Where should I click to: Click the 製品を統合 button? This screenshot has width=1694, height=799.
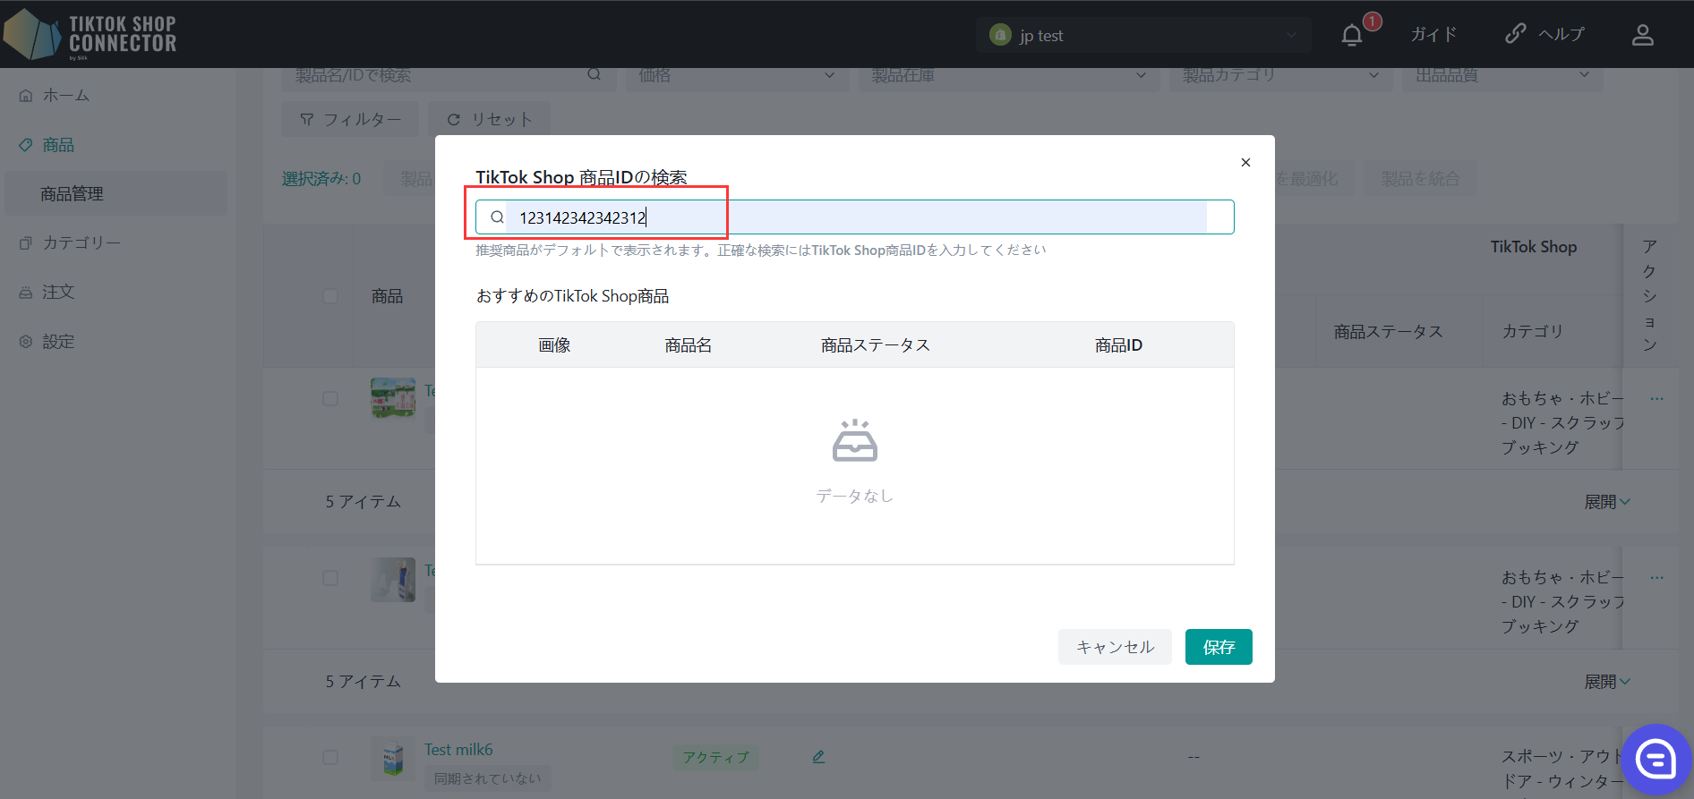coord(1420,179)
